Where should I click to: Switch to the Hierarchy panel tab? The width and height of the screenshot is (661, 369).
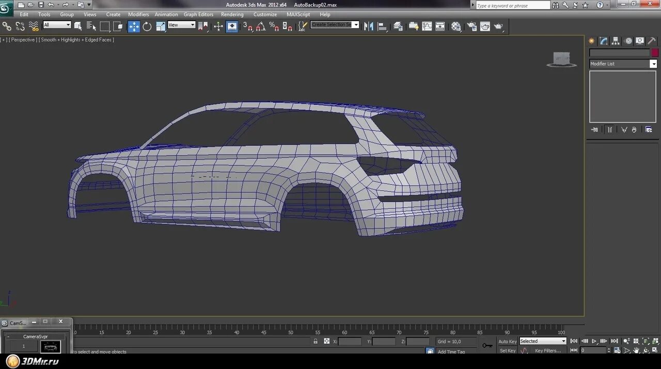coord(616,41)
